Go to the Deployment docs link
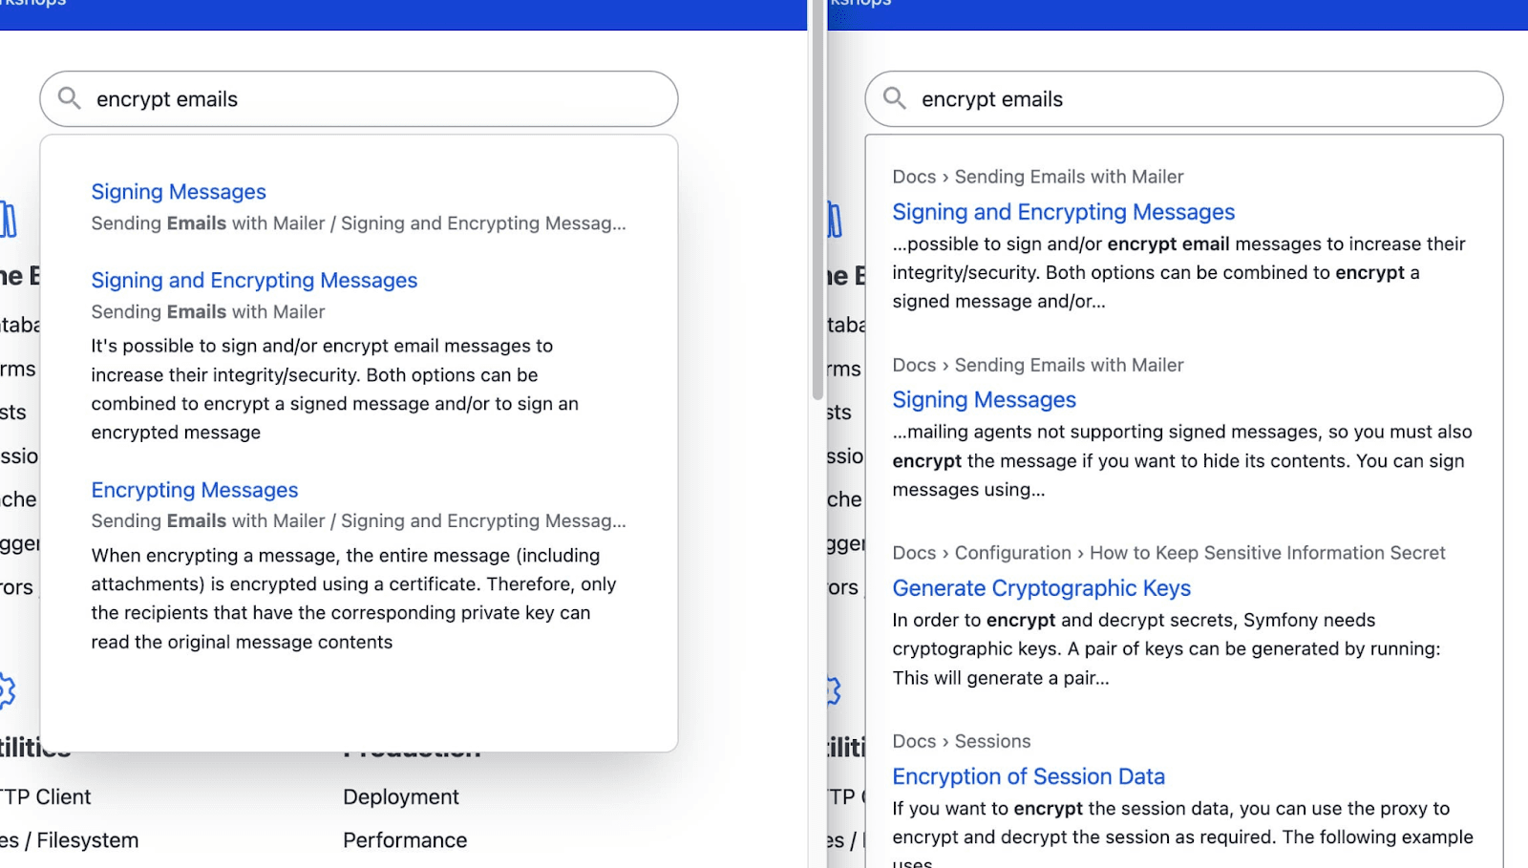The width and height of the screenshot is (1528, 868). 401,796
